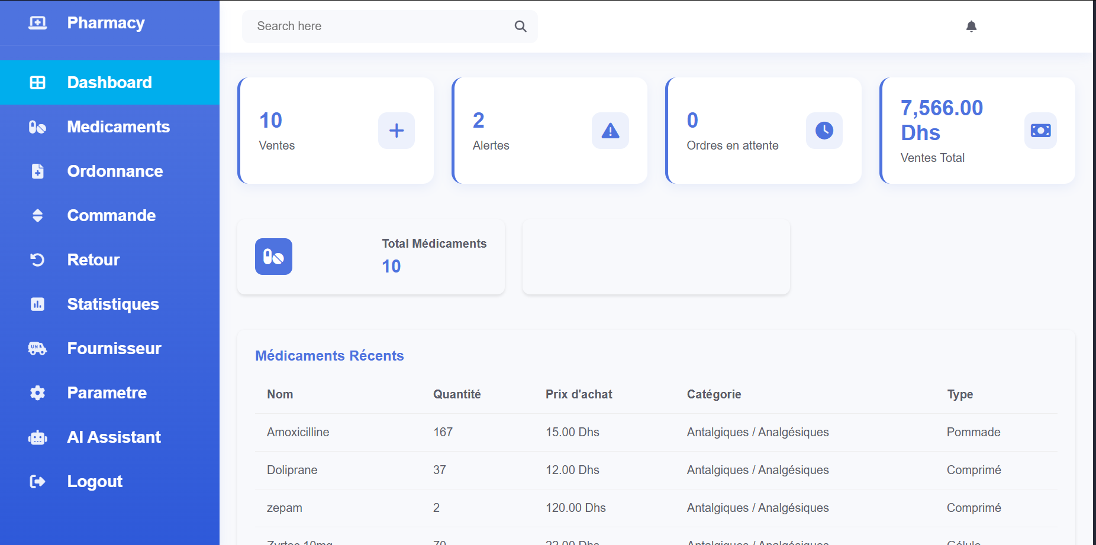Click the Doliprane entry in table
Viewport: 1096px width, 545px height.
click(292, 470)
